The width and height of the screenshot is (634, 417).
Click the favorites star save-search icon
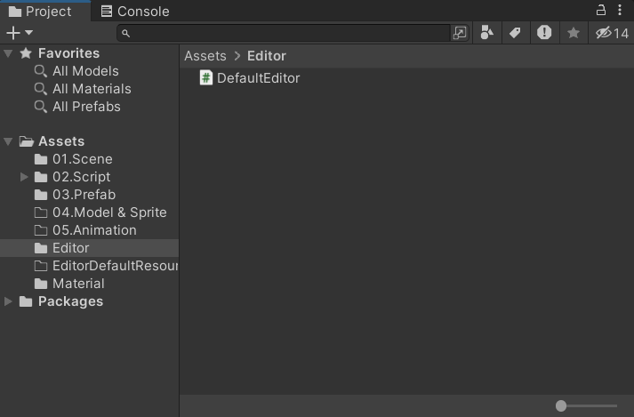point(574,33)
